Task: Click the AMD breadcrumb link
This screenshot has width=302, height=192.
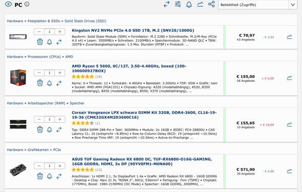Action: [x=69, y=57]
